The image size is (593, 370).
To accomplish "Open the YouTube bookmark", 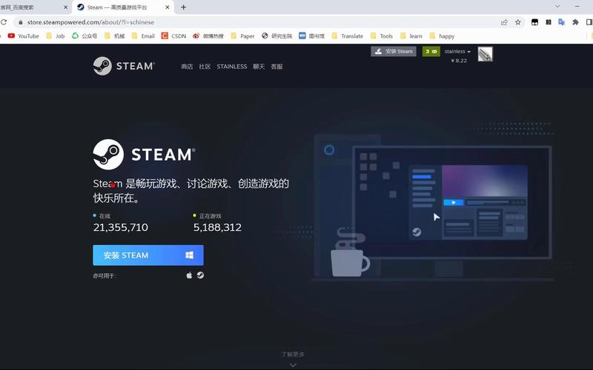I will 24,36.
